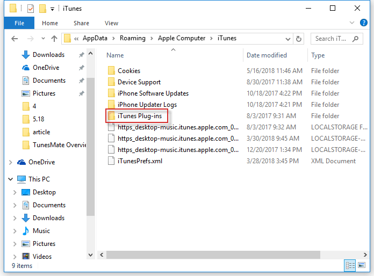Select Roaming in the address breadcrumb

[133, 38]
